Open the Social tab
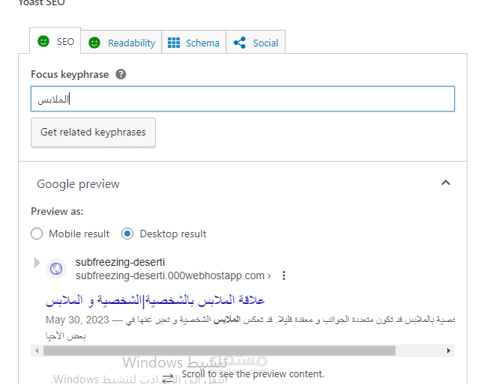The width and height of the screenshot is (478, 384). click(x=256, y=43)
